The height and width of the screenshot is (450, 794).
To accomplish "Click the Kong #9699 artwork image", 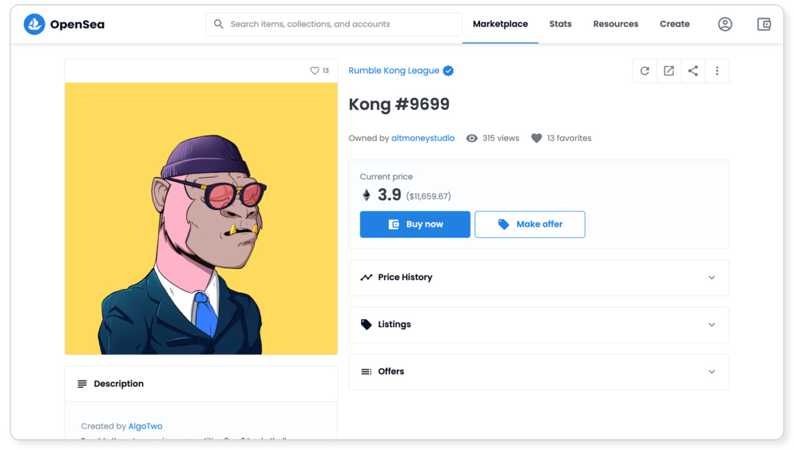I will point(201,219).
